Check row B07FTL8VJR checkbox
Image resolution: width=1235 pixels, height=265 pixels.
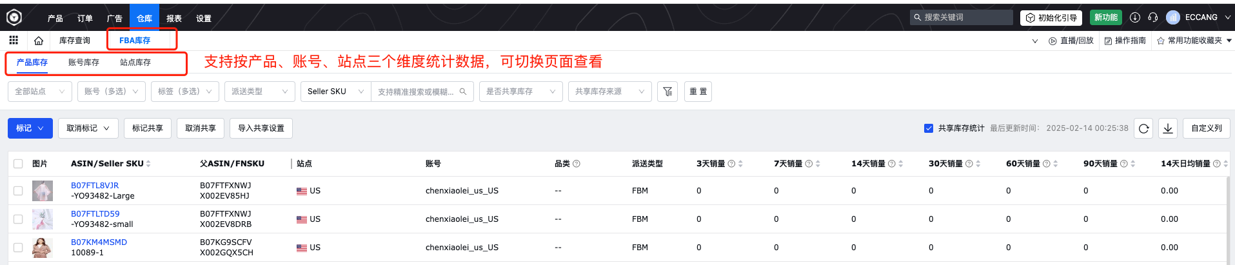18,191
